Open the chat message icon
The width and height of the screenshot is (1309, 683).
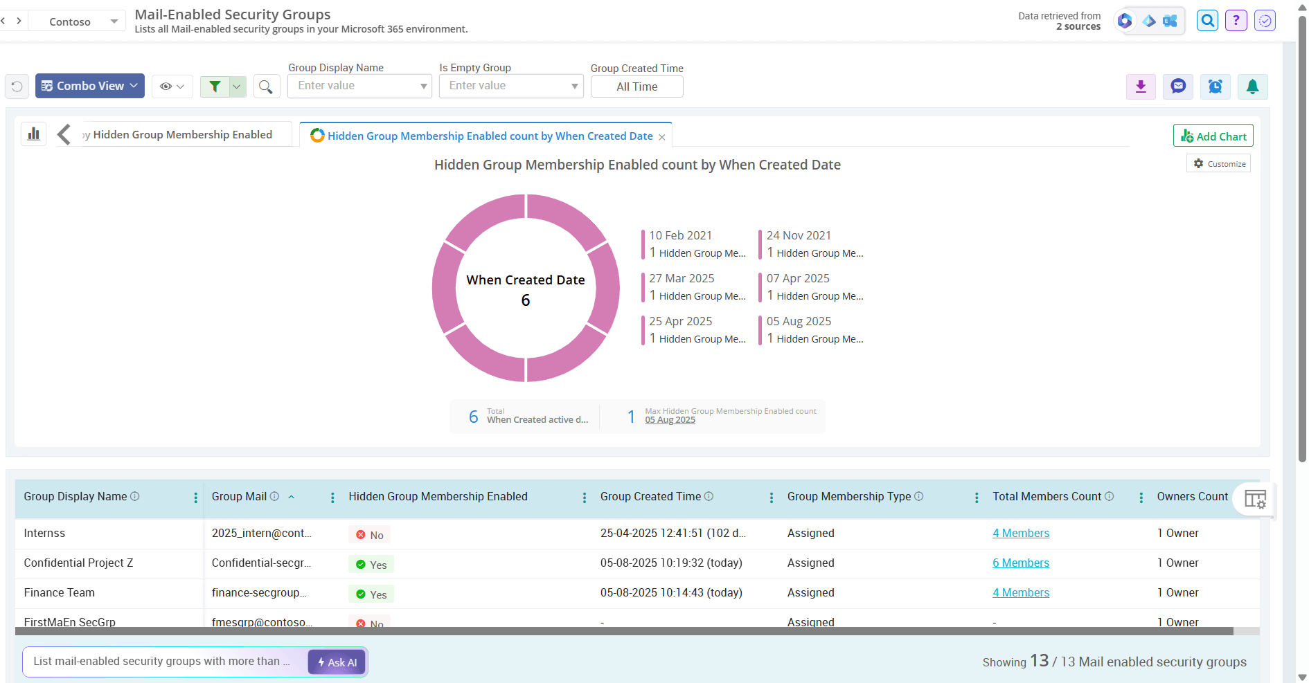pyautogui.click(x=1178, y=86)
